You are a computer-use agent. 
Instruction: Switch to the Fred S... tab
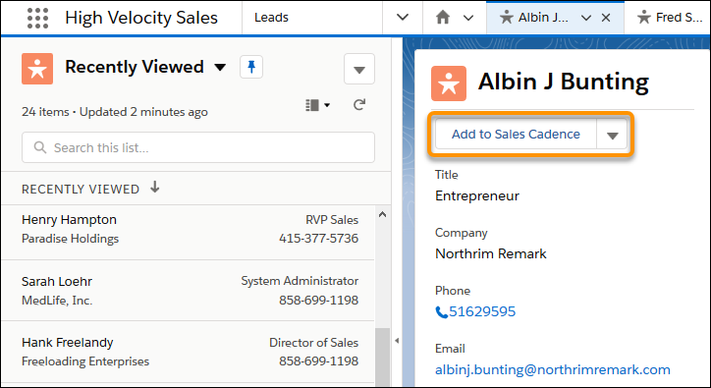click(670, 18)
